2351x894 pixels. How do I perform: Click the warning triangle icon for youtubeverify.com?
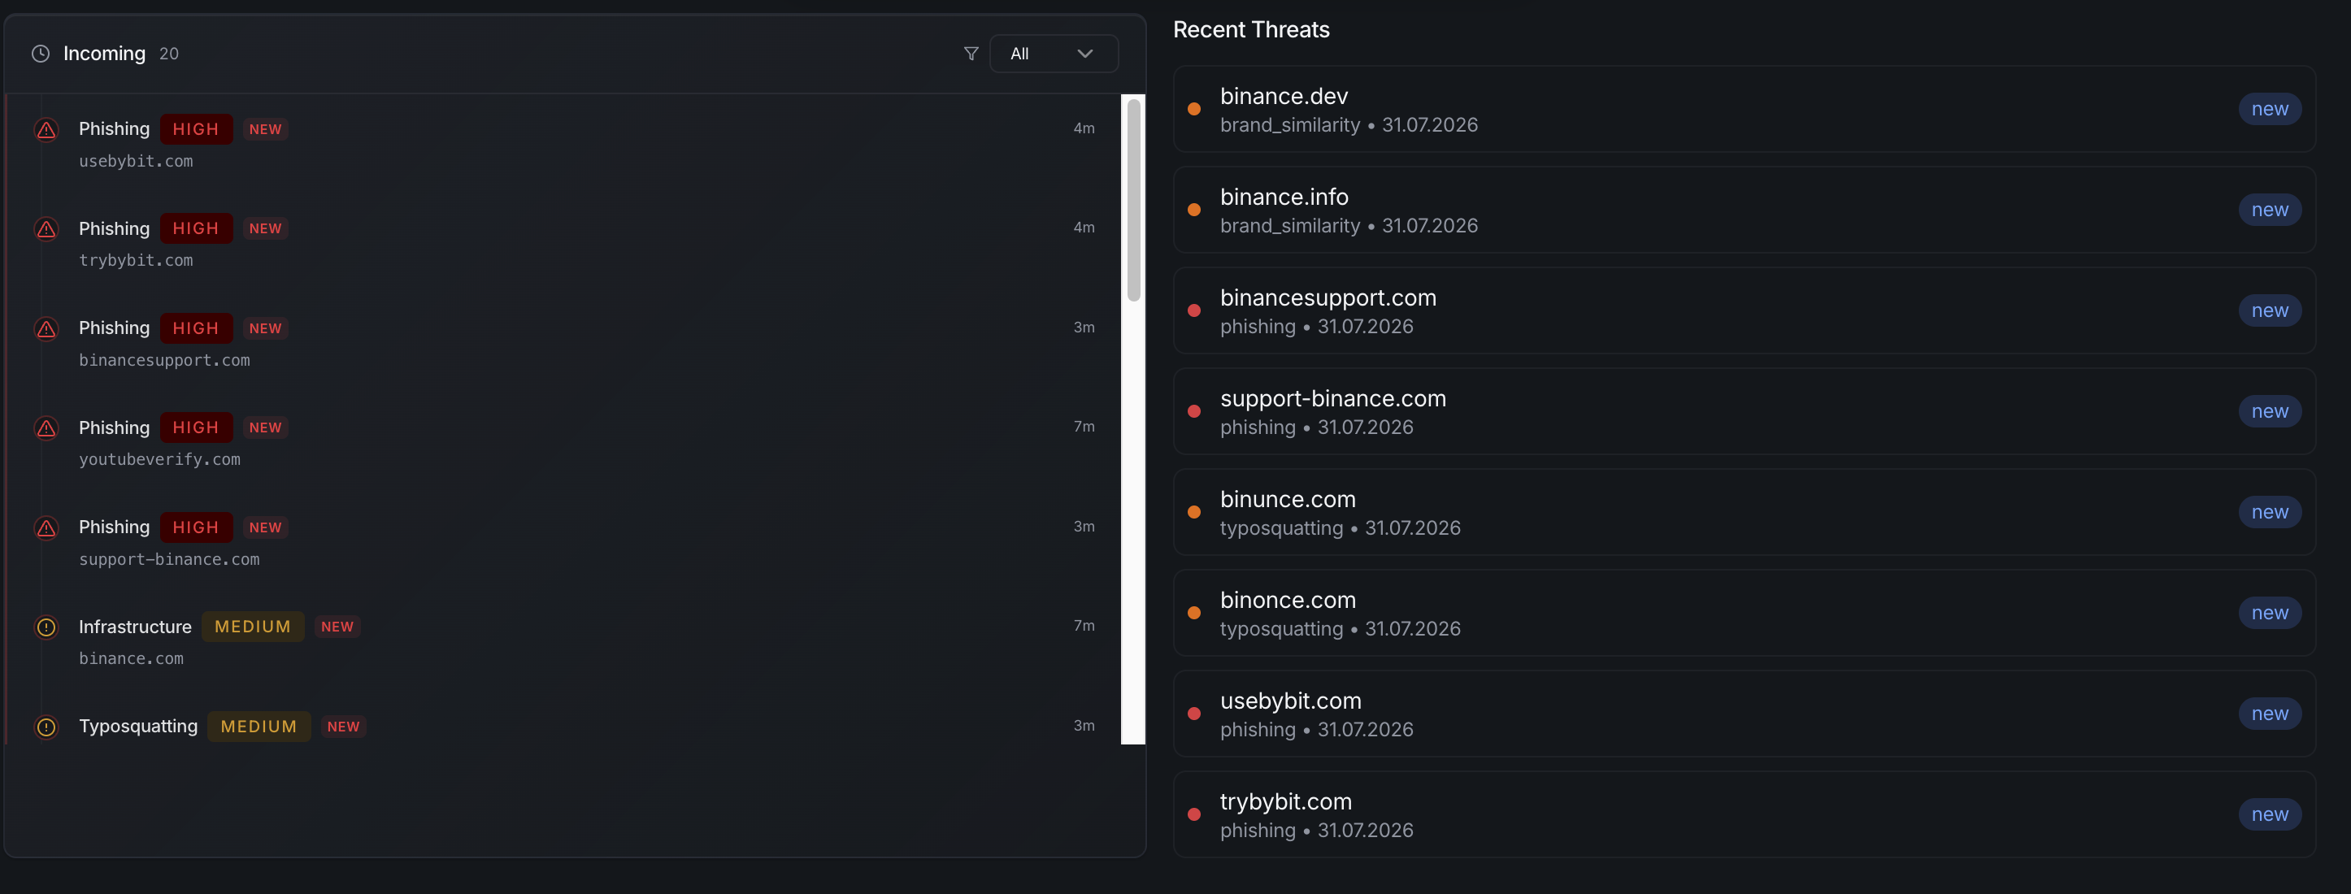46,427
